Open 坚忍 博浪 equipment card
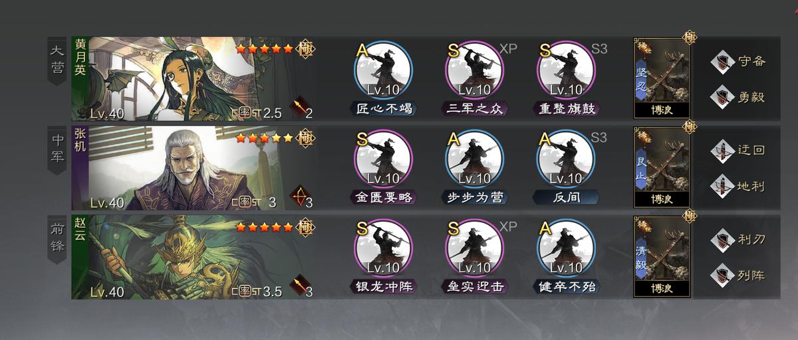Screen dimensions: 798x340 pyautogui.click(x=662, y=78)
